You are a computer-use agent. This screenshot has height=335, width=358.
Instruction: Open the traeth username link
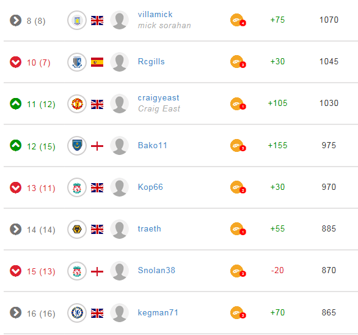click(x=149, y=229)
